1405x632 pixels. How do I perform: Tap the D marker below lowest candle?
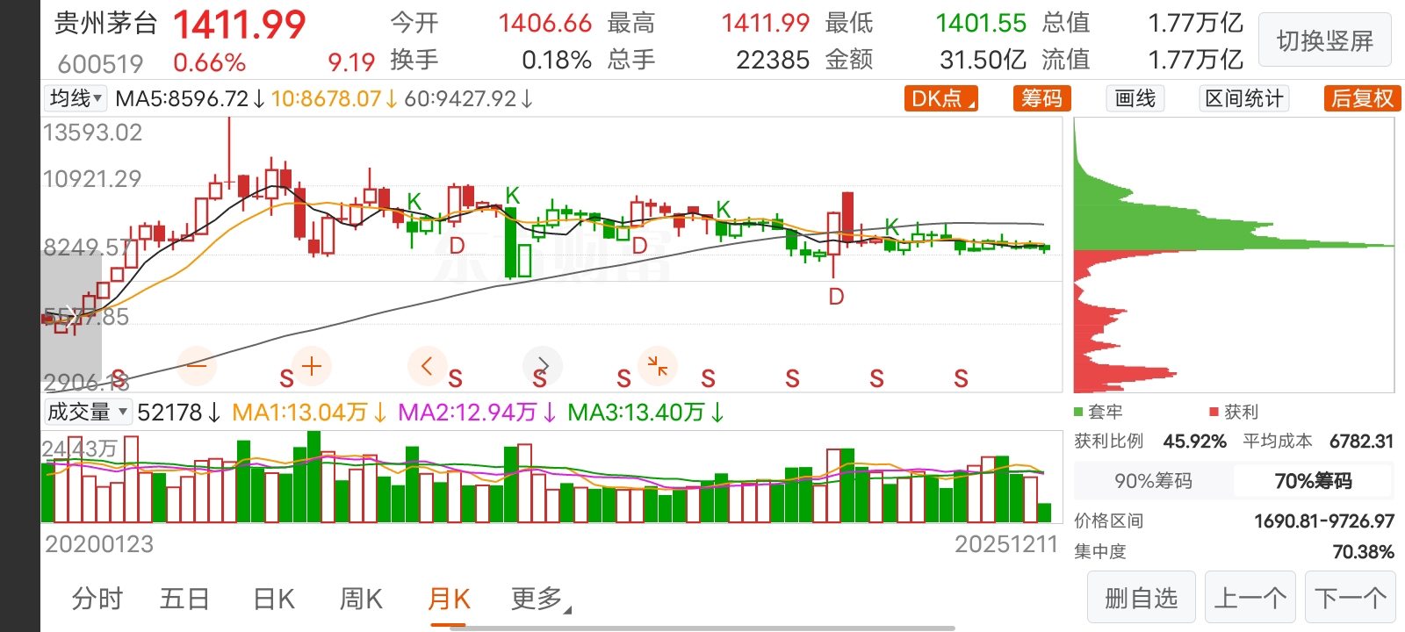coord(836,297)
